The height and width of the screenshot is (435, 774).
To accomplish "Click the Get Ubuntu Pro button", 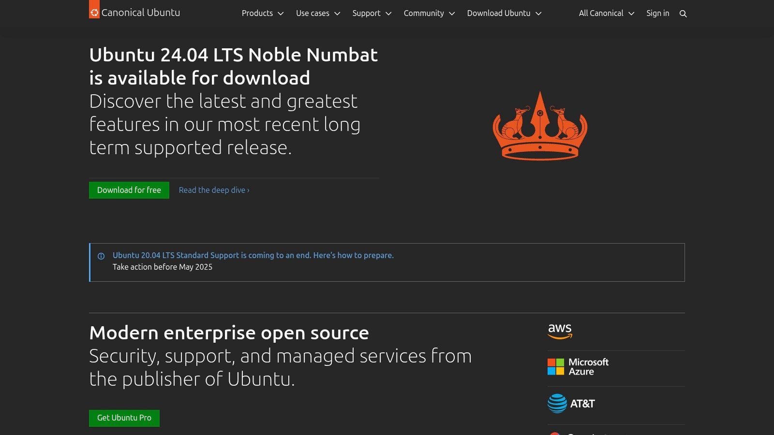I will (124, 418).
